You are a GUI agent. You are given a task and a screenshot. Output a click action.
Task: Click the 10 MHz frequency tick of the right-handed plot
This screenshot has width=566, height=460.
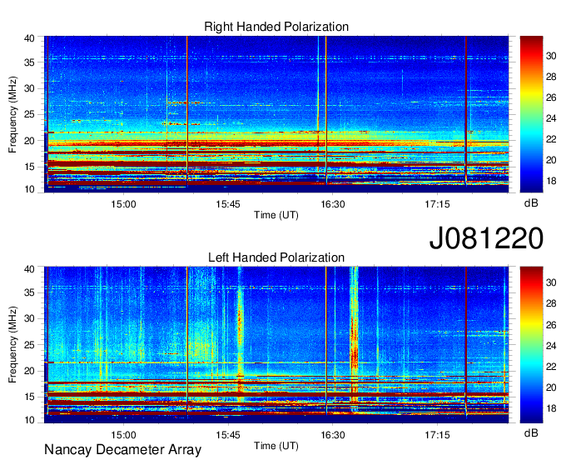(x=29, y=189)
